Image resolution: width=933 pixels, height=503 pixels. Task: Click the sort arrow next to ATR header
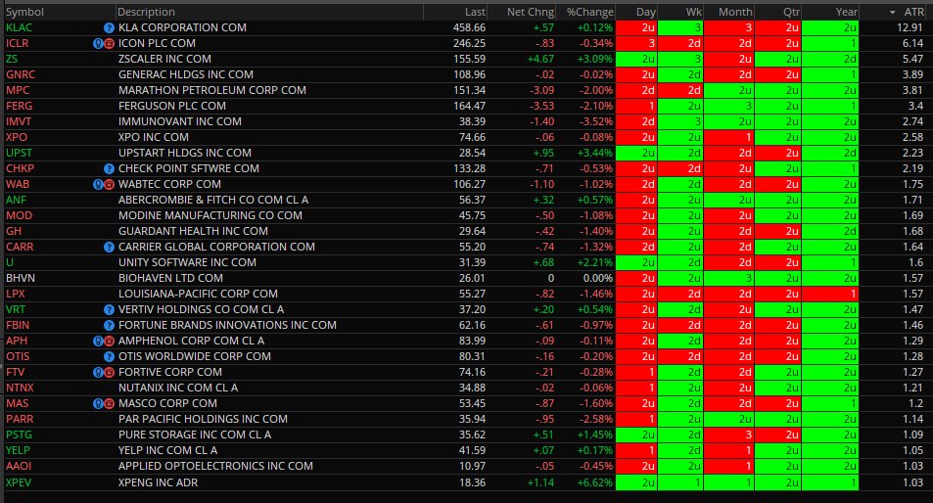[893, 13]
